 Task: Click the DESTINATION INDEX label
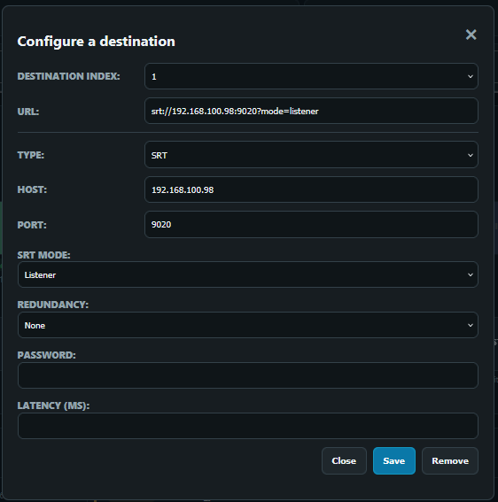tap(68, 76)
